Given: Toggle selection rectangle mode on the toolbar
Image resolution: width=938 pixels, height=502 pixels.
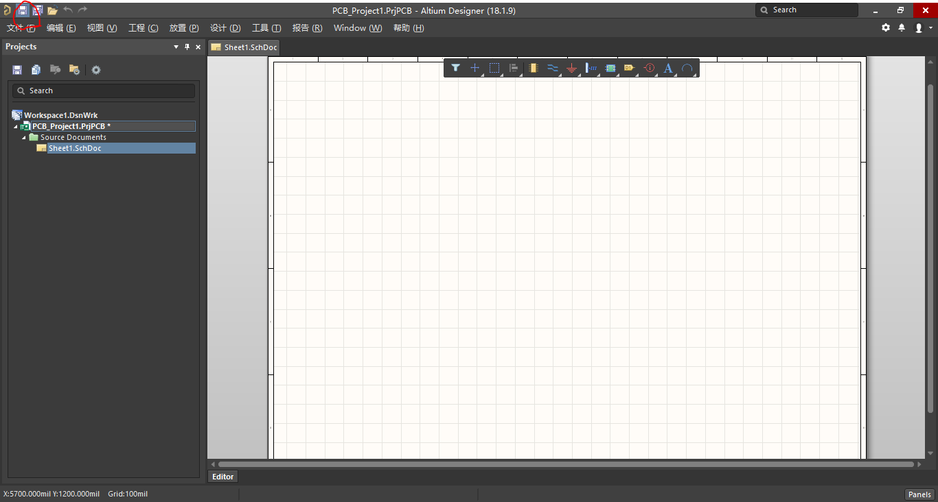Looking at the screenshot, I should tap(494, 68).
